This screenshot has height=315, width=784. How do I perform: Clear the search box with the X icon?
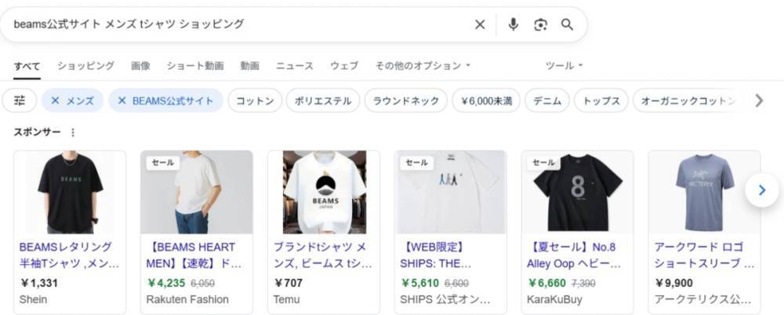point(480,24)
